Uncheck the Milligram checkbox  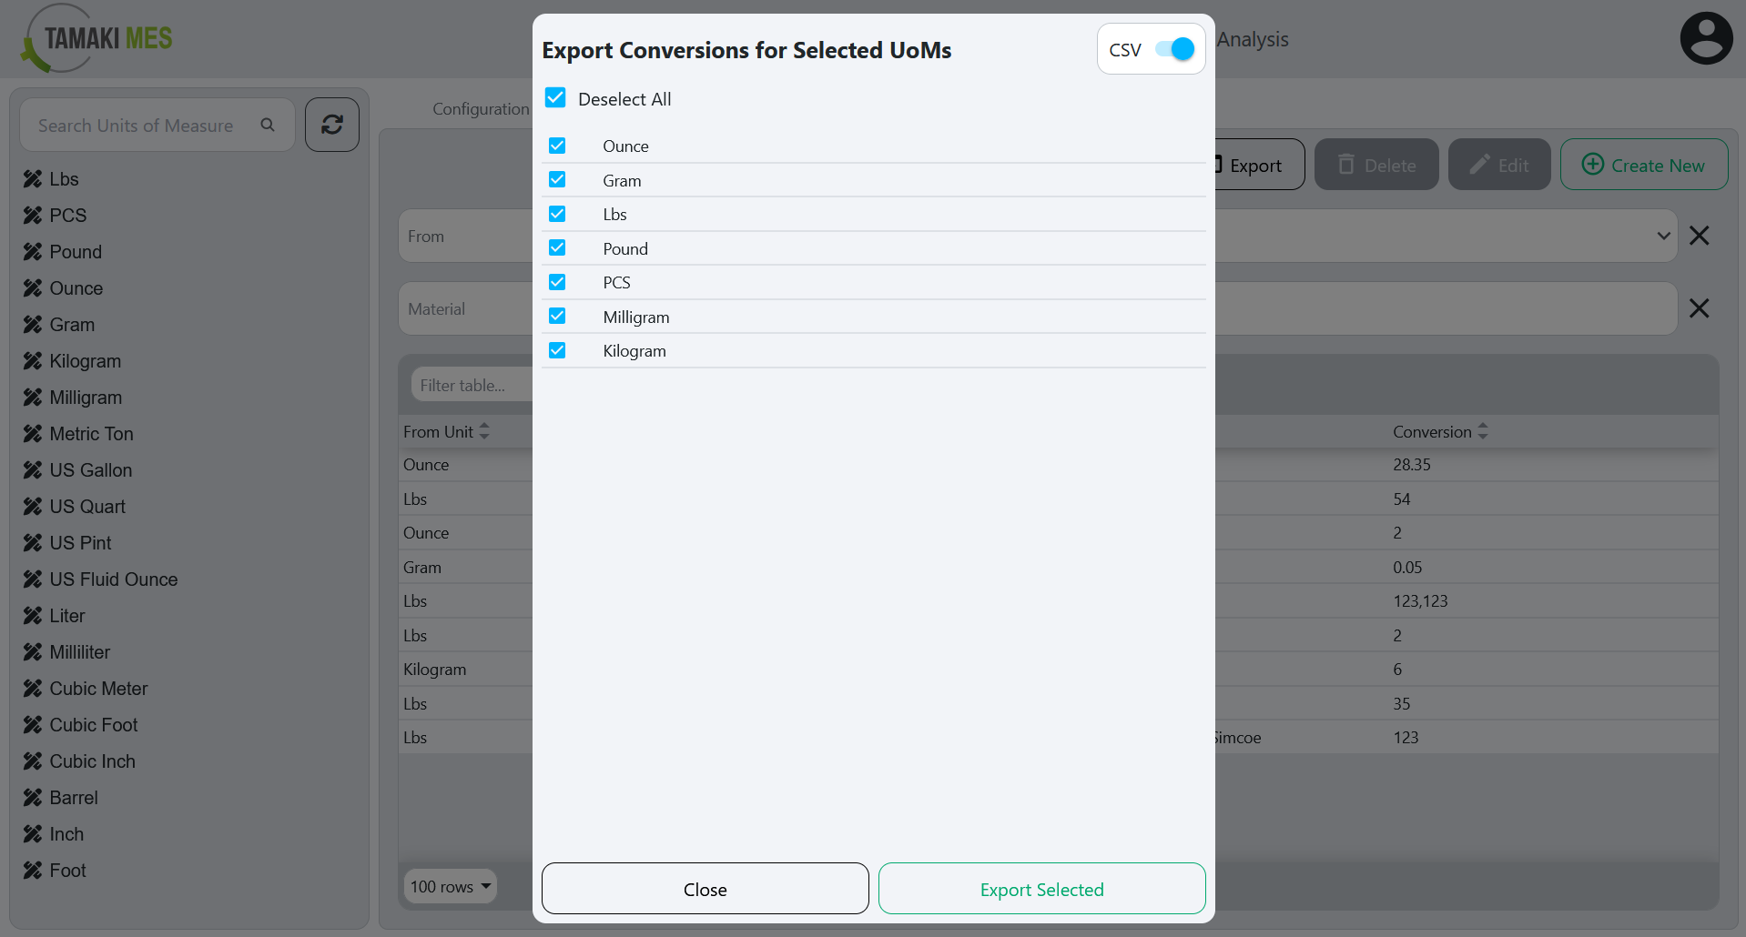tap(557, 316)
